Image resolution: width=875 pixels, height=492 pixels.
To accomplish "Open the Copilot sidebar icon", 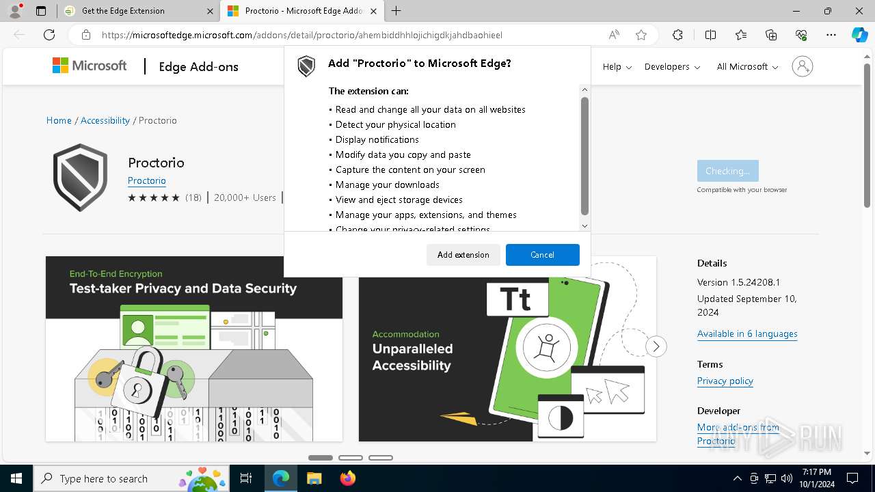I will (859, 35).
